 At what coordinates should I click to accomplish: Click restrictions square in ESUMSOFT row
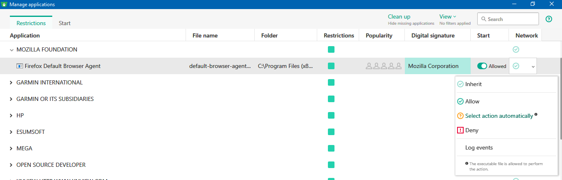[331, 132]
